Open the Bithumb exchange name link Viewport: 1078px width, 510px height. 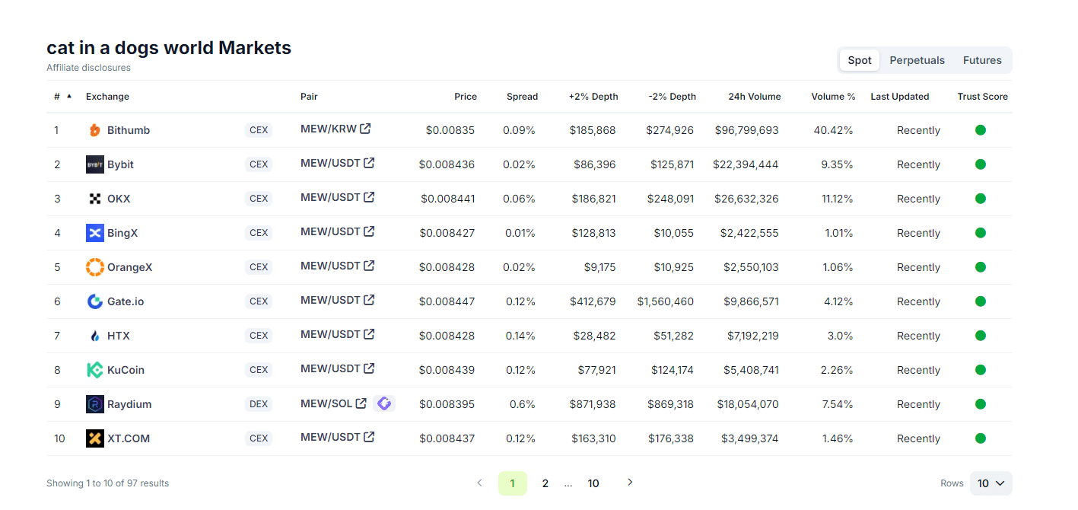pyautogui.click(x=129, y=130)
